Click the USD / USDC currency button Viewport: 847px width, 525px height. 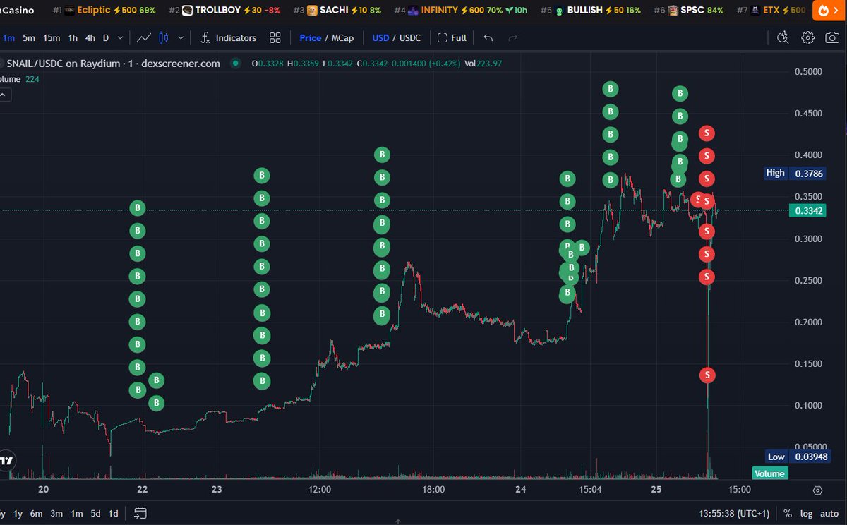(x=397, y=37)
